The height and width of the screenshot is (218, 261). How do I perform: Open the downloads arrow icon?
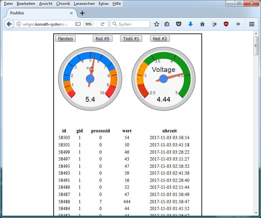pos(190,24)
